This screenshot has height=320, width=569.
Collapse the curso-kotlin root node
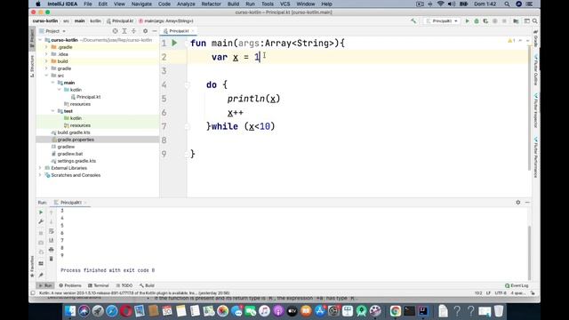point(41,40)
